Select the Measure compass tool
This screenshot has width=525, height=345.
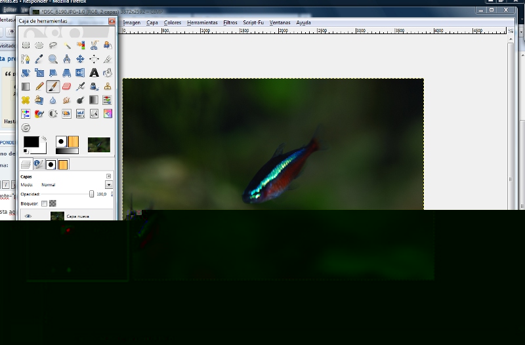tap(67, 59)
